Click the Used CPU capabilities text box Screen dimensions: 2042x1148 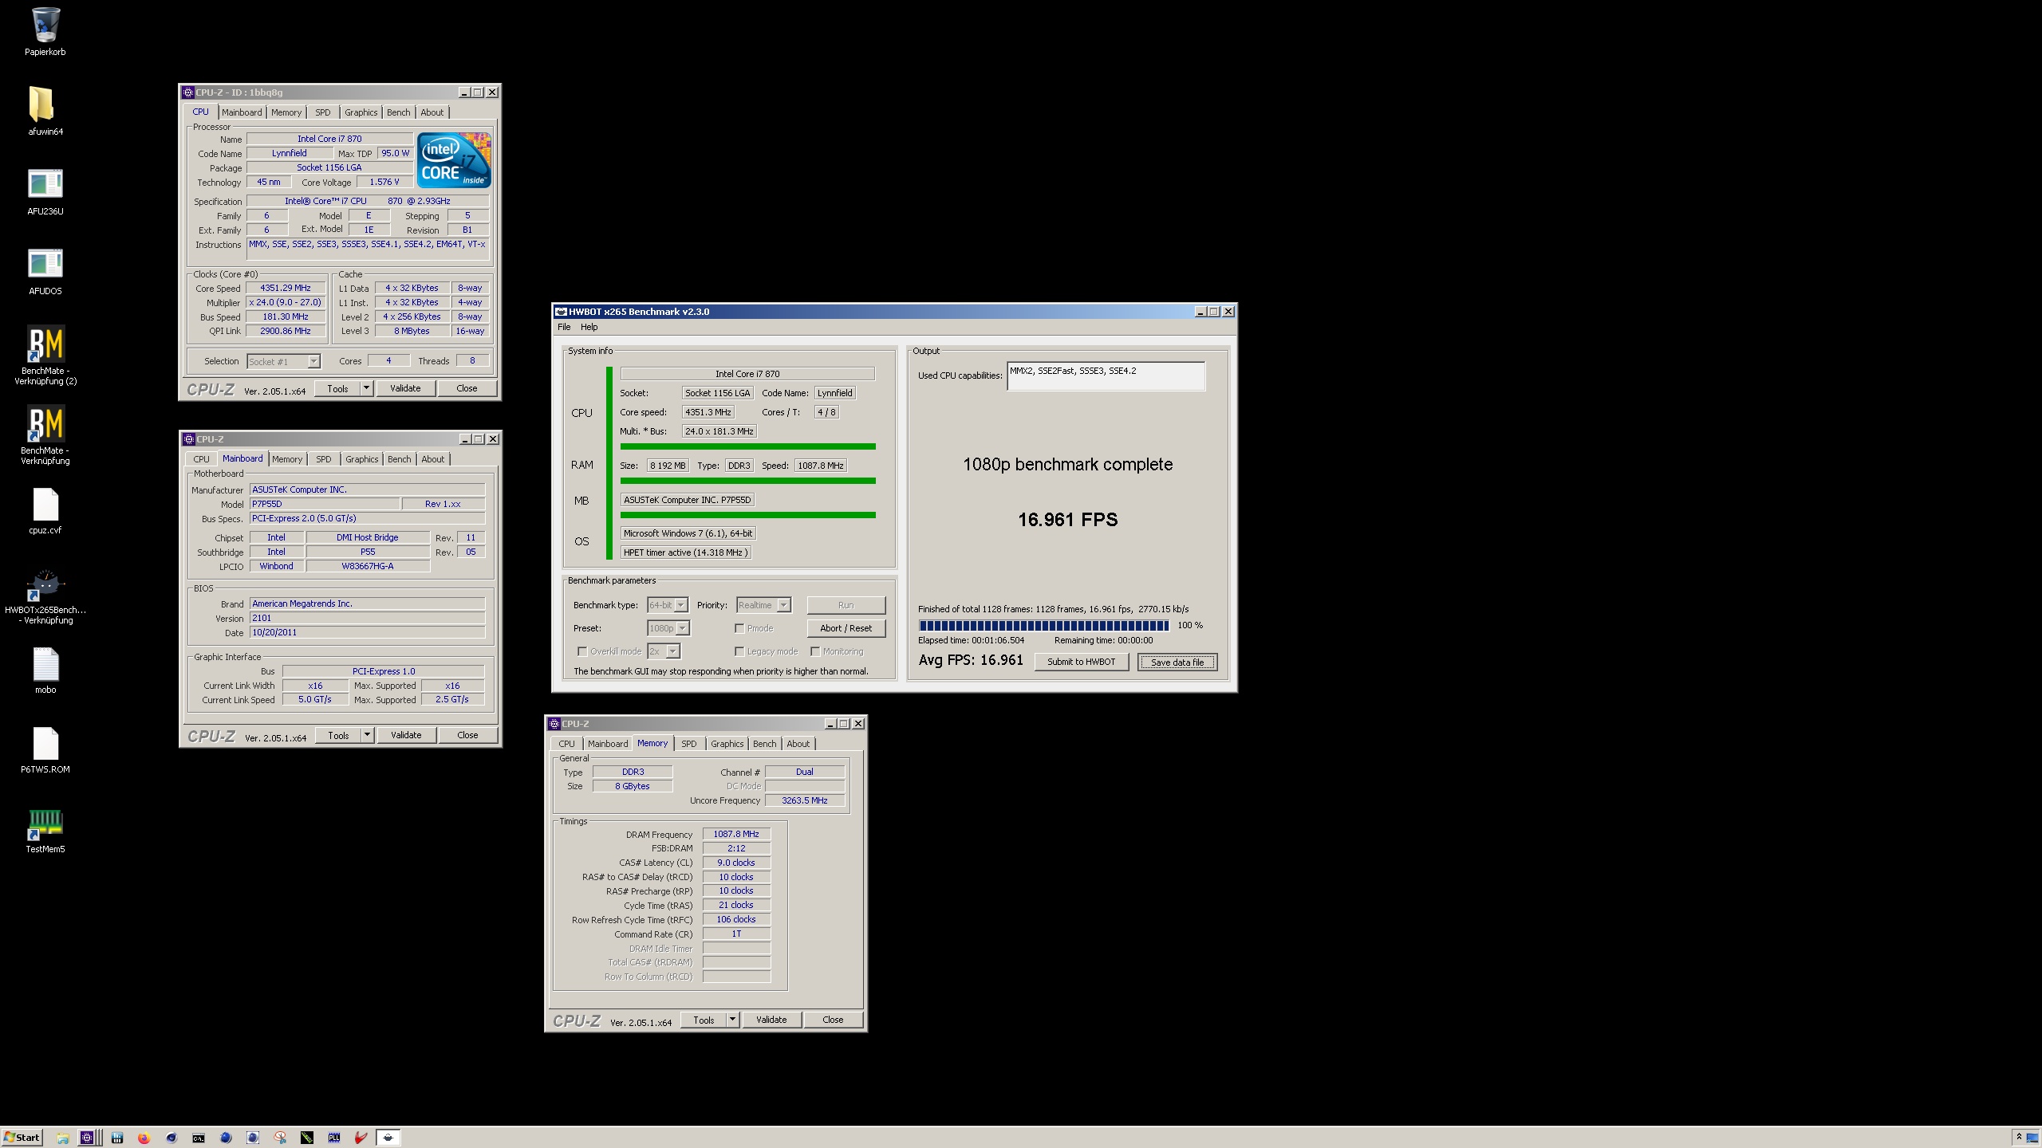click(x=1106, y=376)
